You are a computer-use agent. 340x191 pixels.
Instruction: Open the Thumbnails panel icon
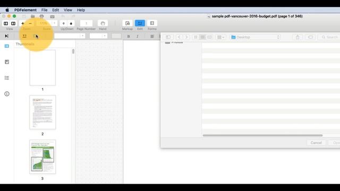click(7, 46)
